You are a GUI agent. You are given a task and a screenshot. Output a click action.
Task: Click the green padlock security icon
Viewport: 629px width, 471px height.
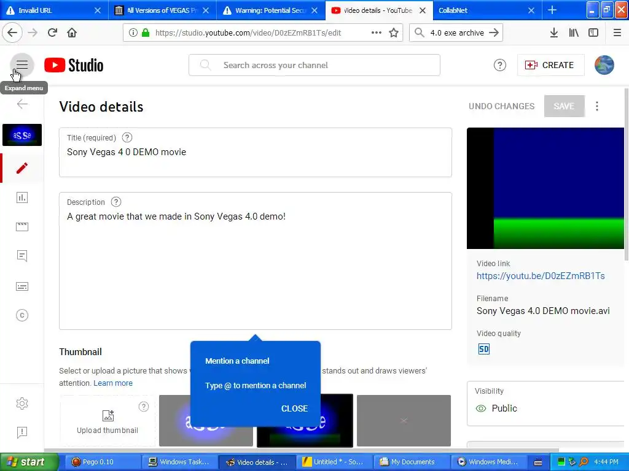tap(146, 33)
